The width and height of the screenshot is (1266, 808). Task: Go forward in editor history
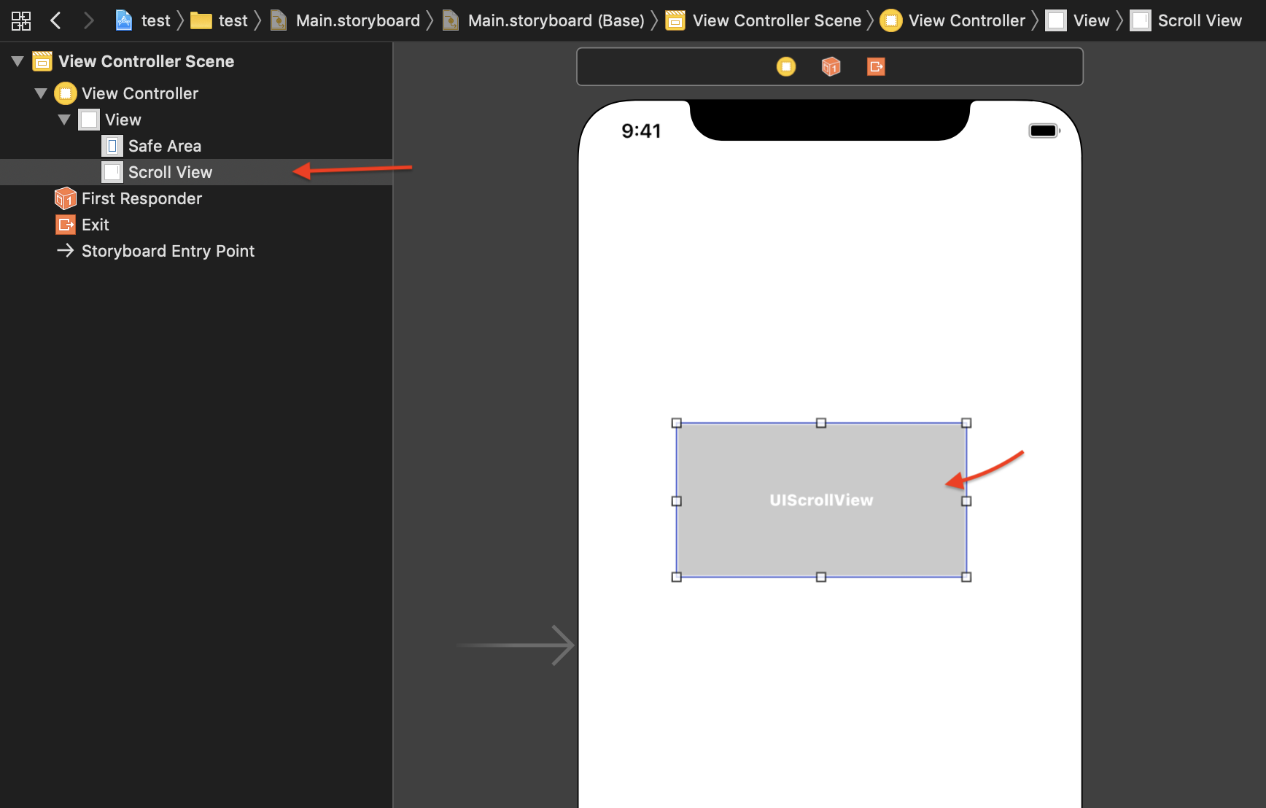point(88,20)
